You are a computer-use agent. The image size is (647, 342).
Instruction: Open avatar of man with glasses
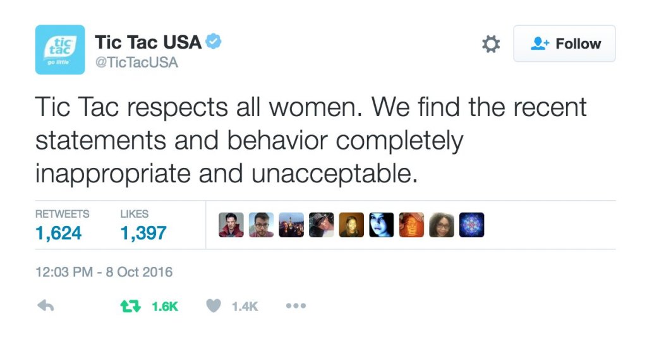(x=261, y=225)
